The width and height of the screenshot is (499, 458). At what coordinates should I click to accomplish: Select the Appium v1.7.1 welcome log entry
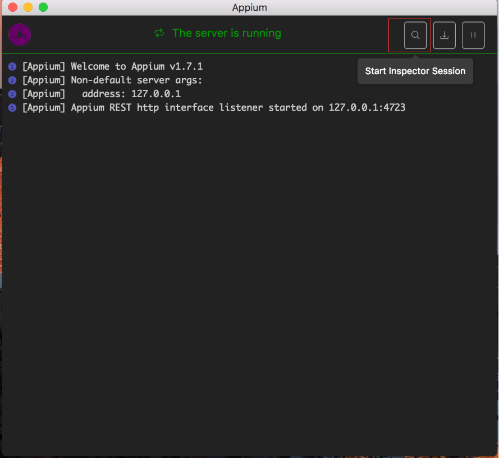pos(112,66)
